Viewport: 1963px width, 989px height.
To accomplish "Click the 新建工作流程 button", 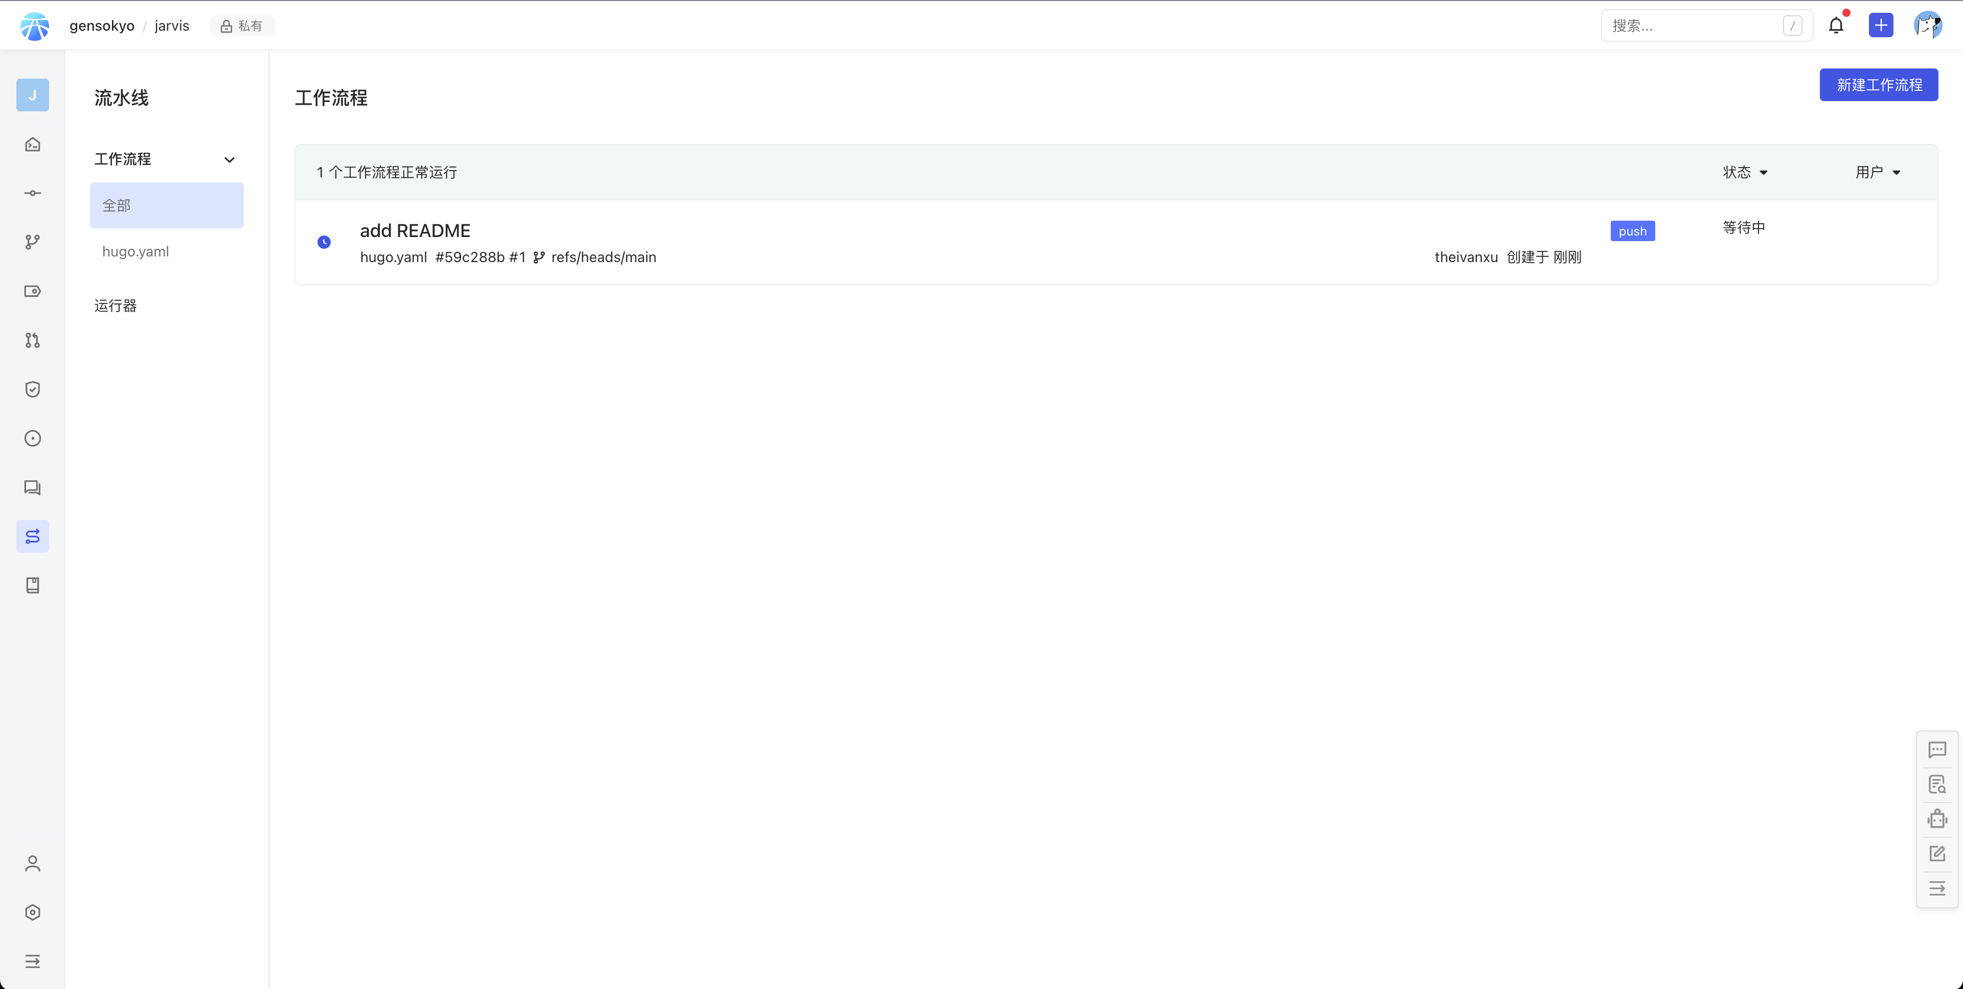I will tap(1879, 84).
